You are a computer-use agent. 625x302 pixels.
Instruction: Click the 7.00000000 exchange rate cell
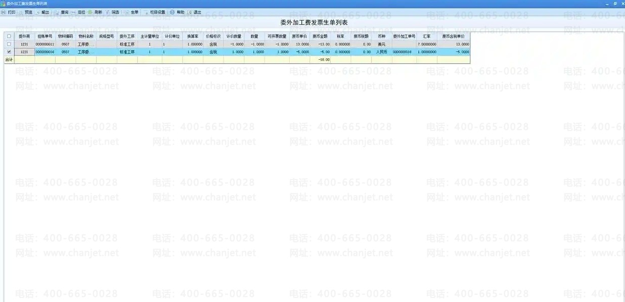point(427,45)
